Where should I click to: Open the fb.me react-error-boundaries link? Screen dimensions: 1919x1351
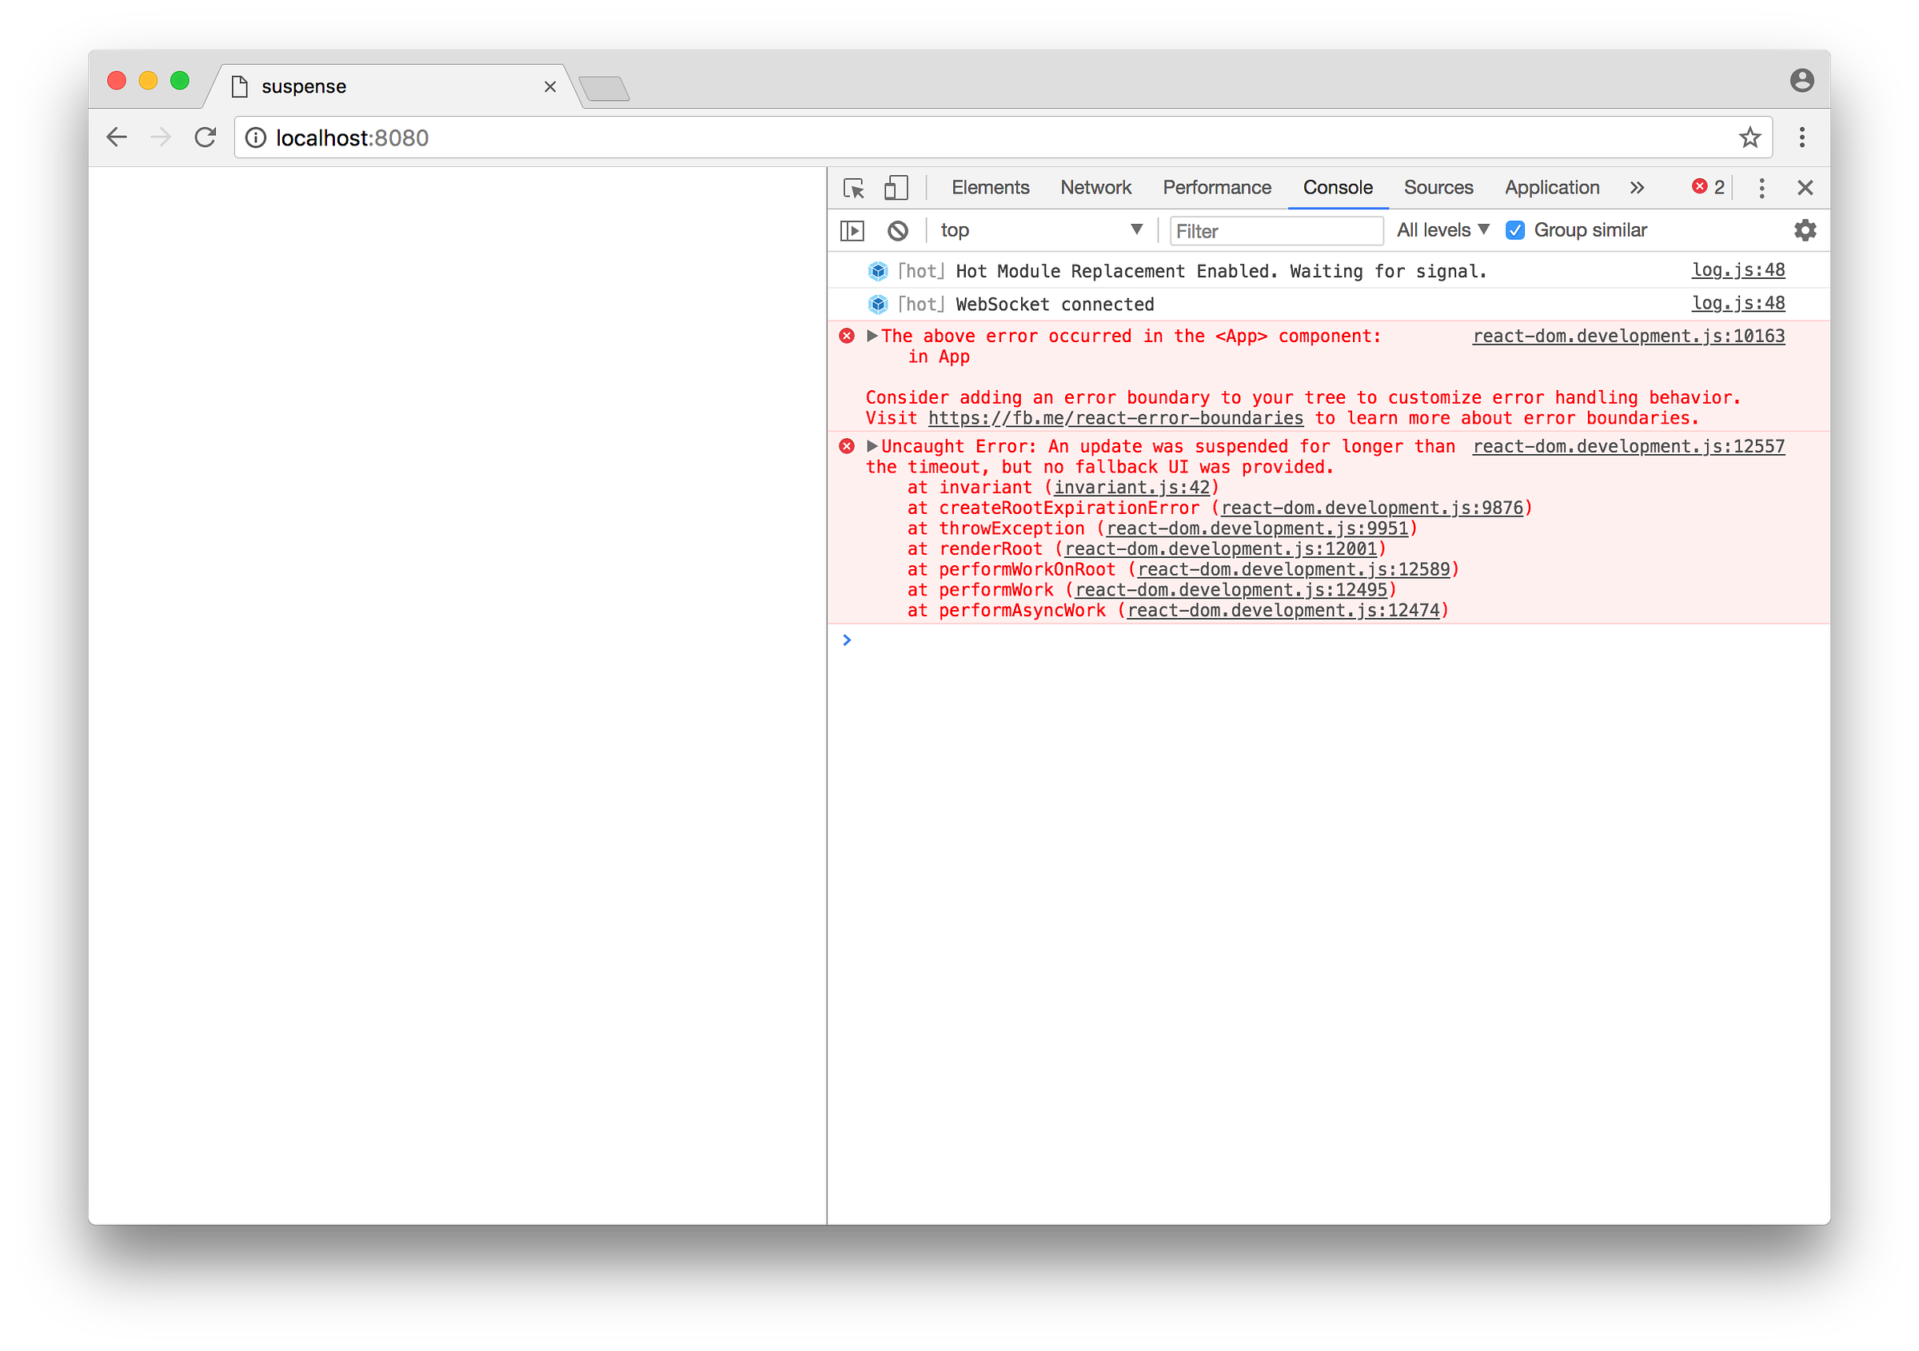coord(1115,419)
